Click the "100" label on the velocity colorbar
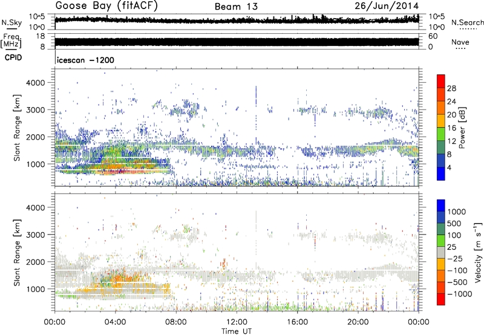484x335 pixels. tap(456, 235)
